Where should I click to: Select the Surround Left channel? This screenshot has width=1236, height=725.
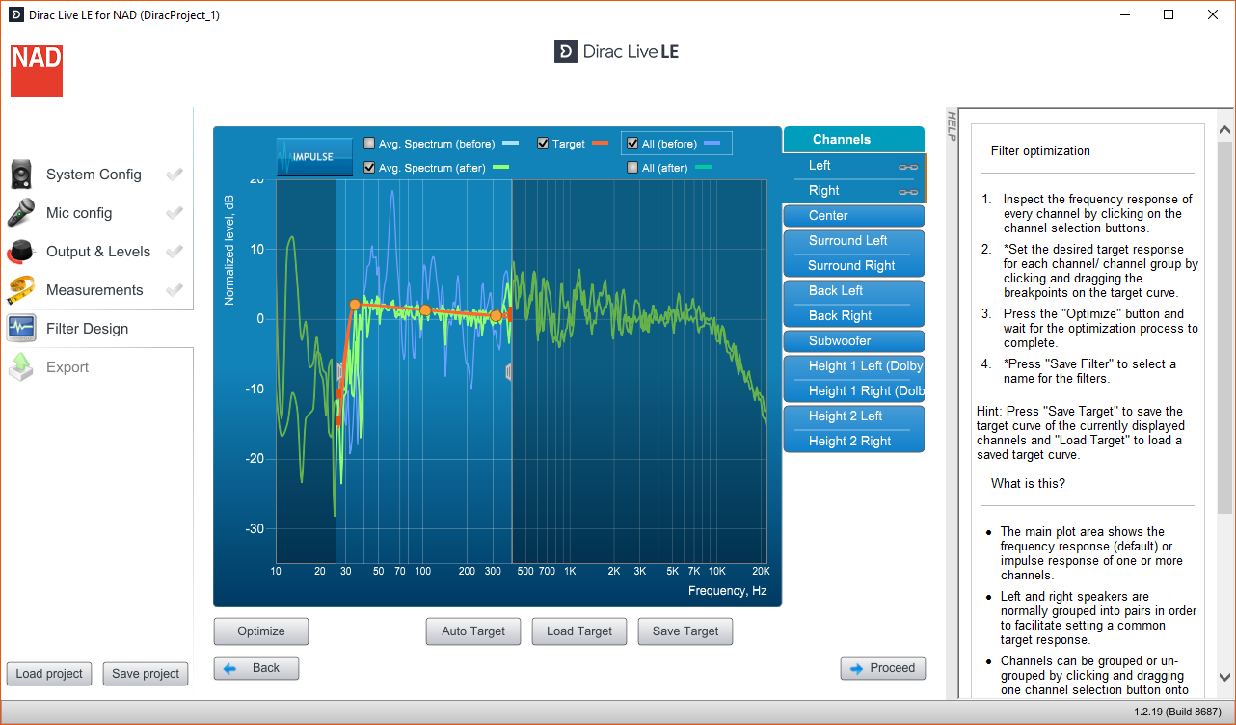click(x=854, y=241)
